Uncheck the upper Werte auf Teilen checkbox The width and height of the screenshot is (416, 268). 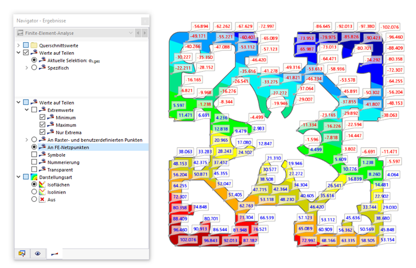click(x=26, y=53)
